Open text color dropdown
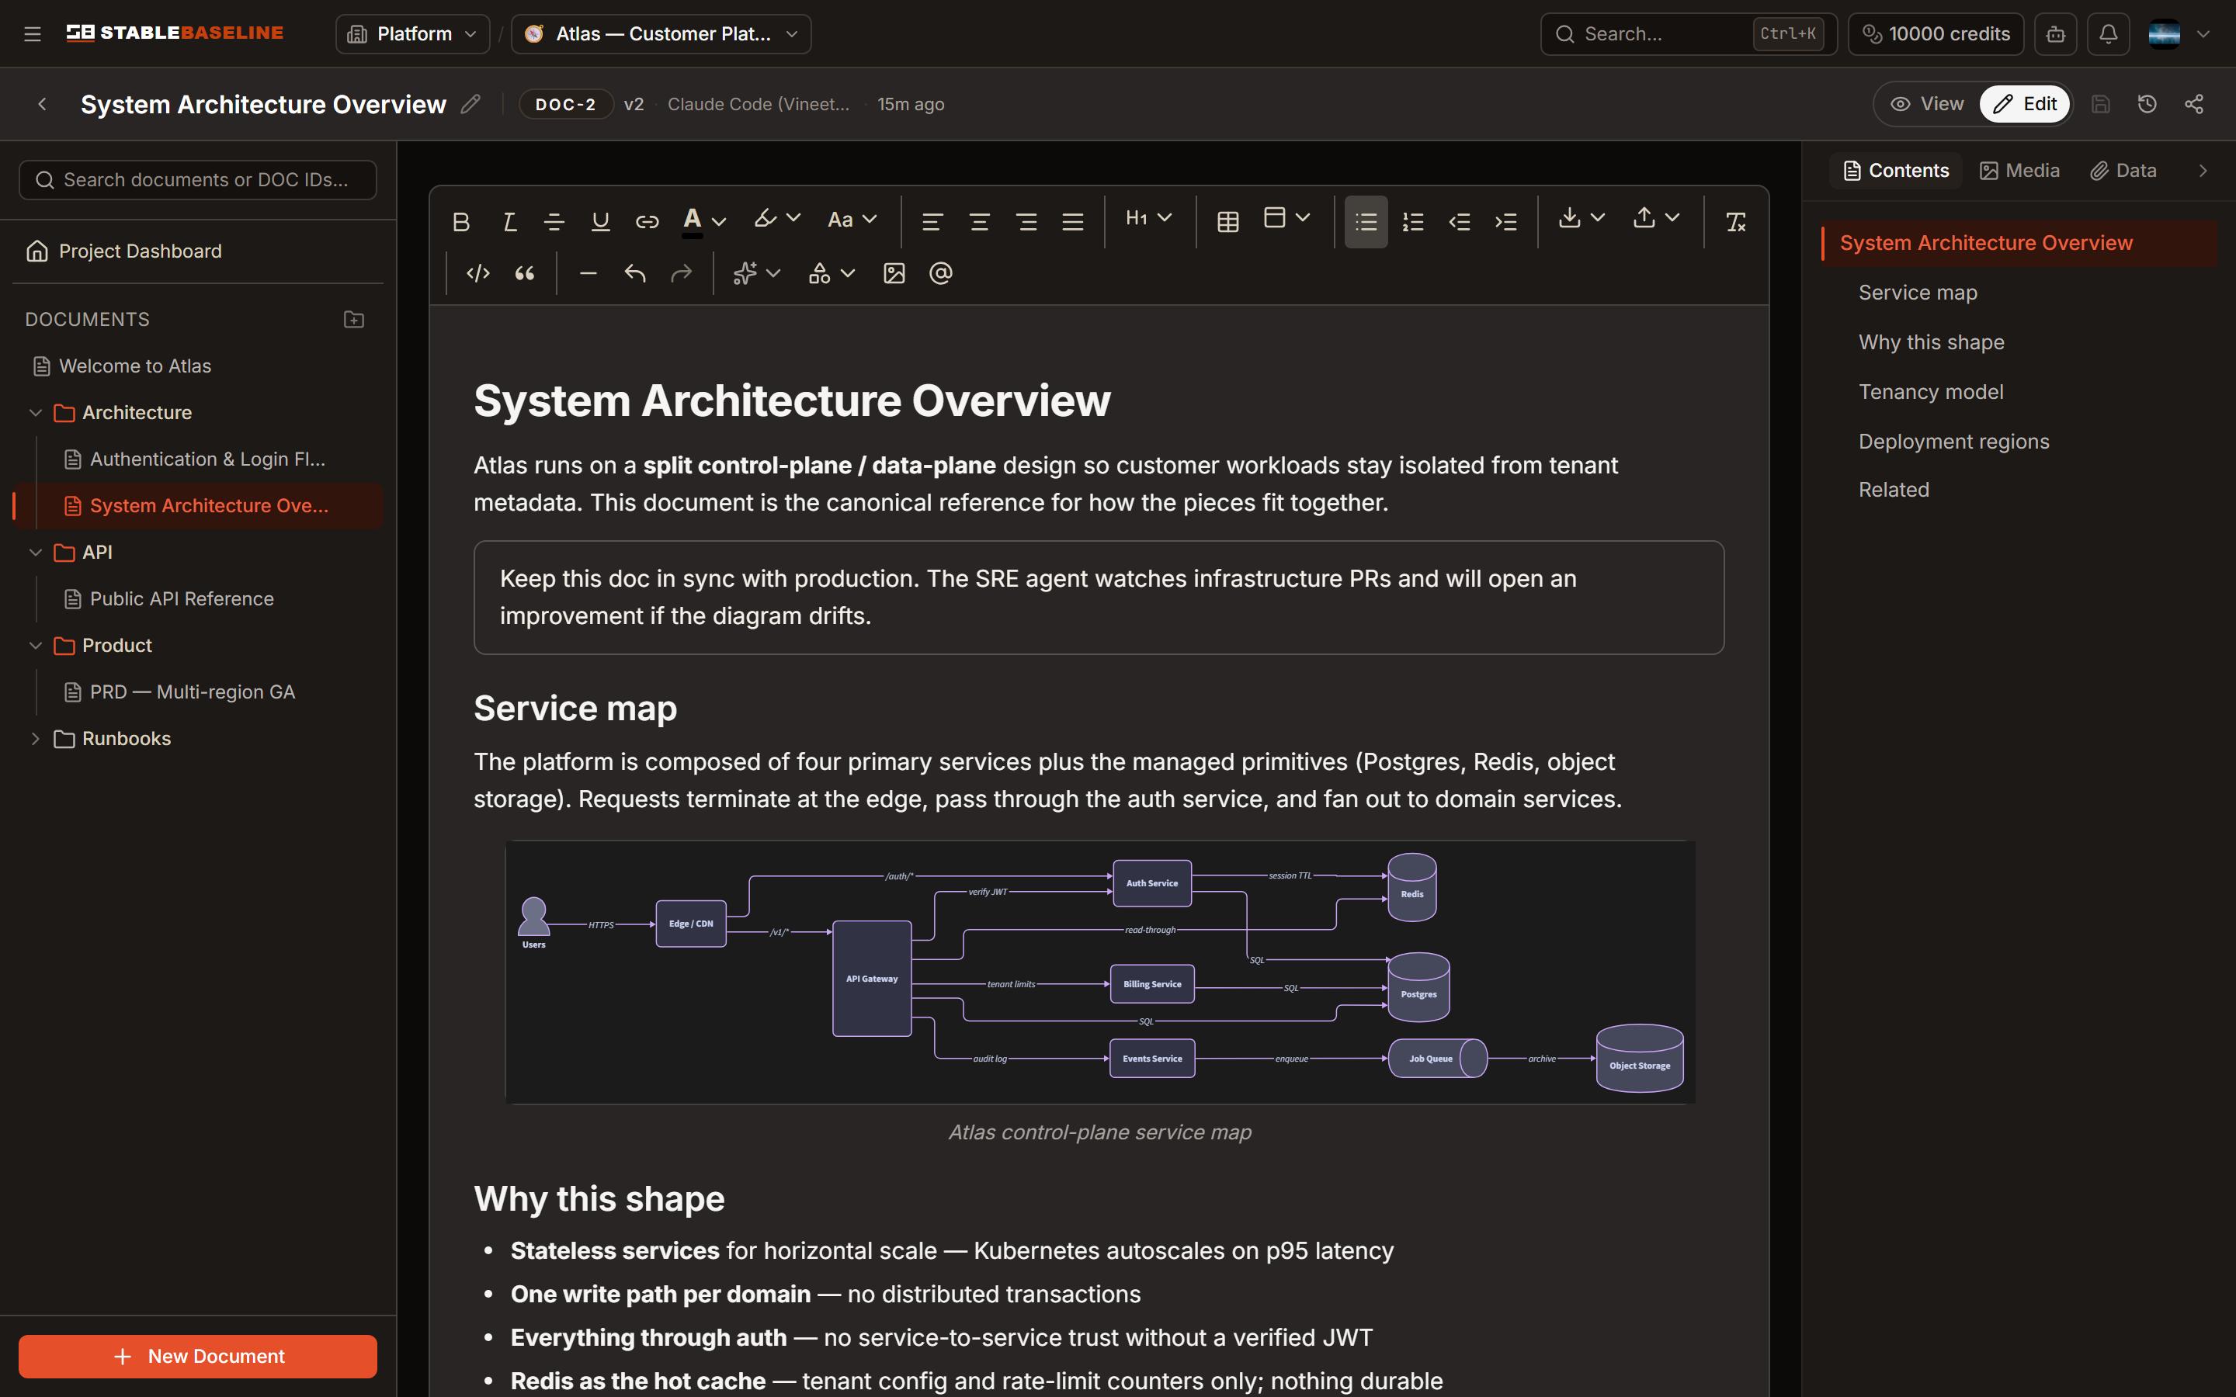Screen dimensions: 2236x1397 pos(704,222)
